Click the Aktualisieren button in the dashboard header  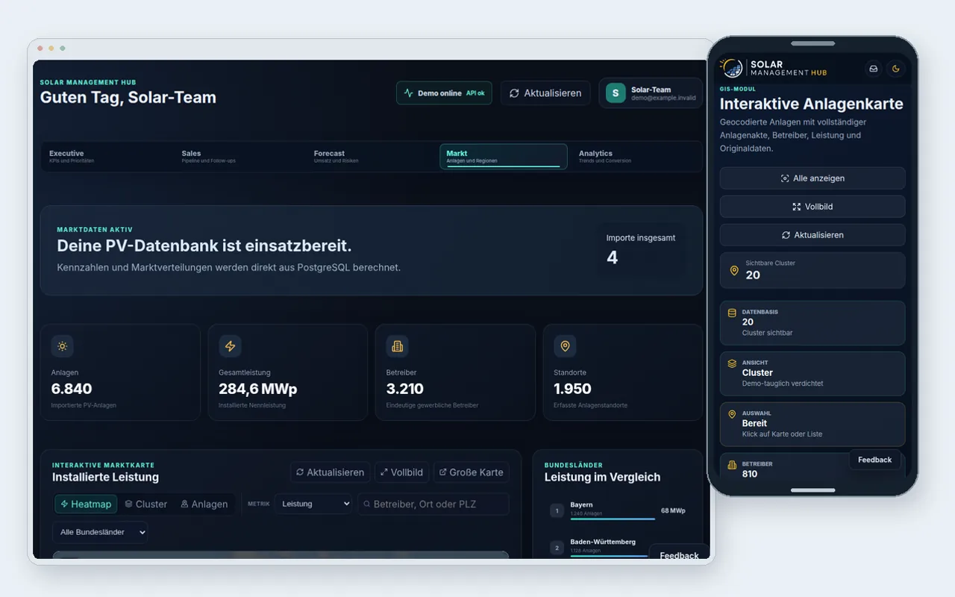pos(545,93)
